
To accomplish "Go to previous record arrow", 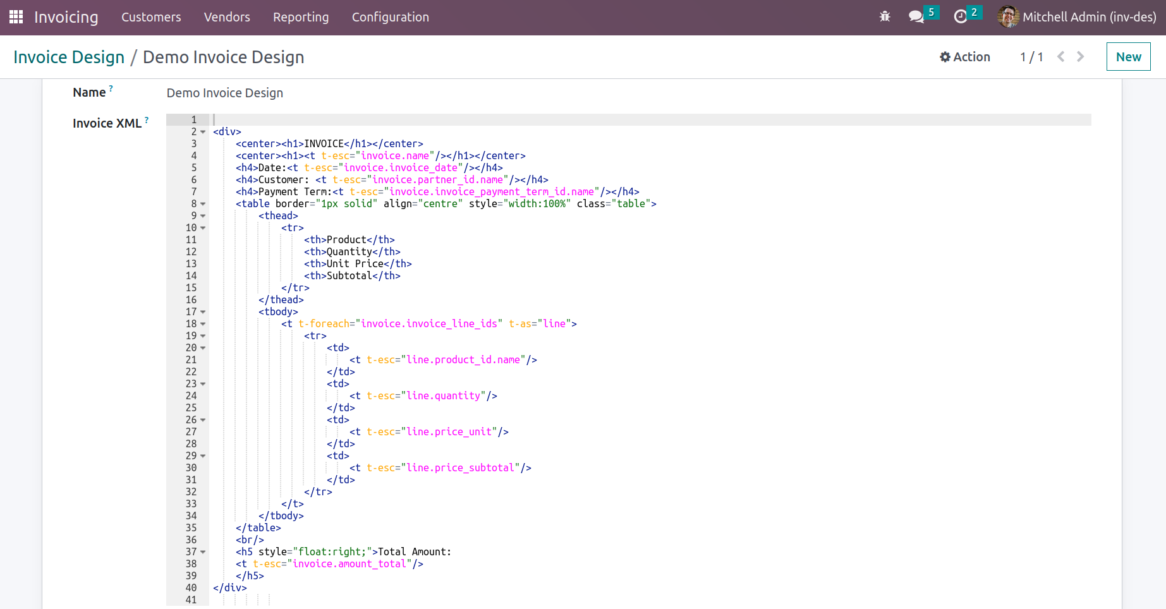I will click(1061, 57).
